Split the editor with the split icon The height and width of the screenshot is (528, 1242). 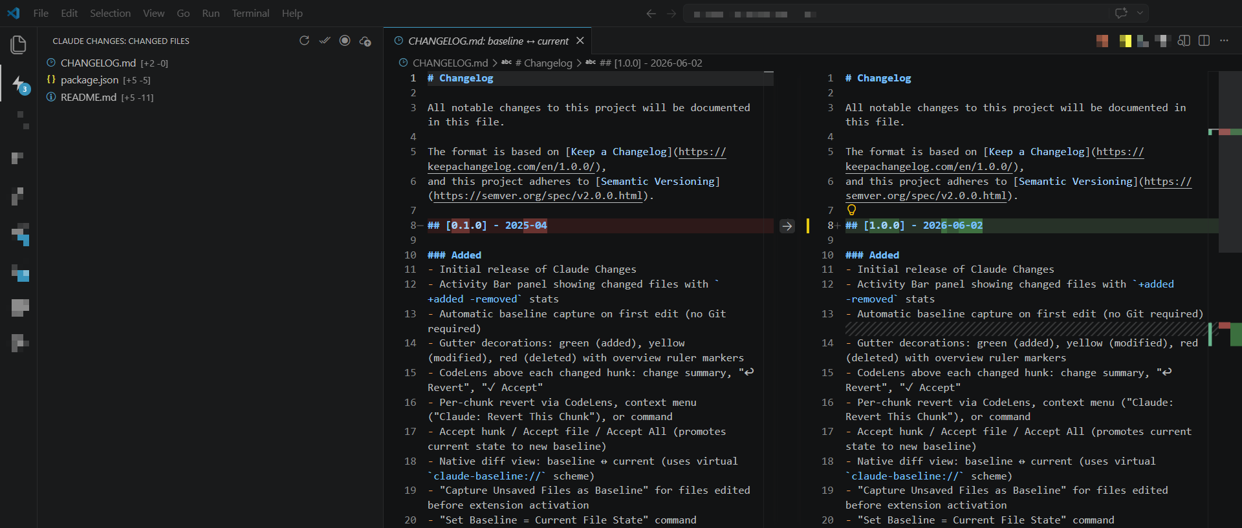pos(1204,41)
